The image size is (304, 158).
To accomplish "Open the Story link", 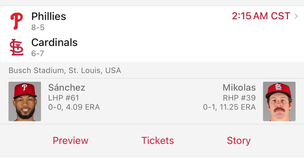I will point(239,141).
